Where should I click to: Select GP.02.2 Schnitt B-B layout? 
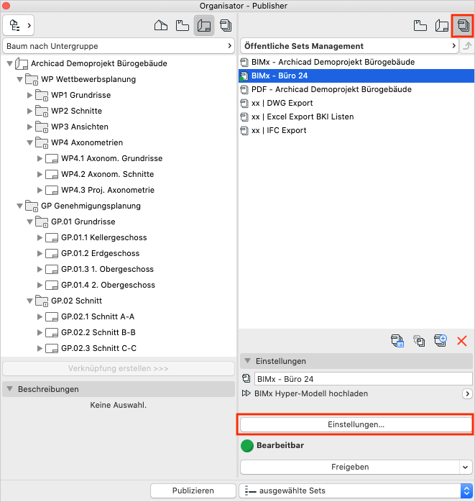[98, 332]
